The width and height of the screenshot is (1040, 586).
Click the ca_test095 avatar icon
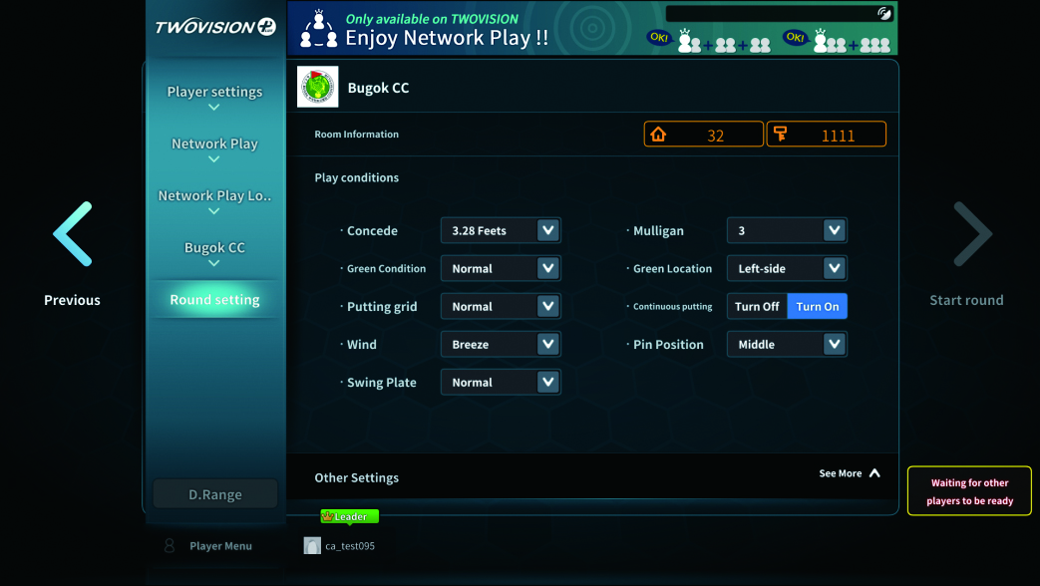pyautogui.click(x=312, y=545)
